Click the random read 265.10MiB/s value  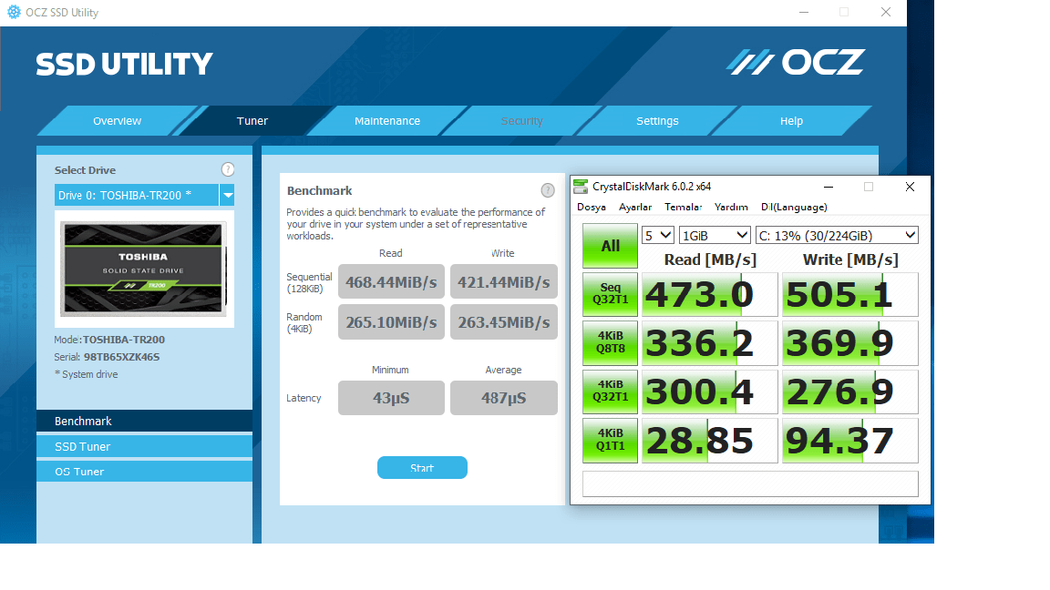coord(391,321)
